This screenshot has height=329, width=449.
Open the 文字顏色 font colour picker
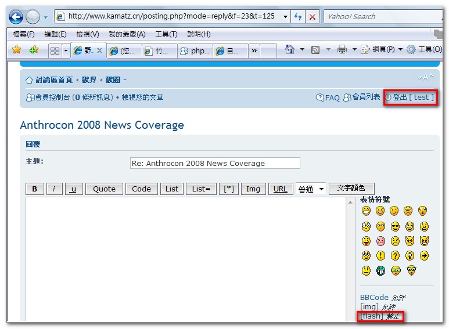(x=351, y=188)
